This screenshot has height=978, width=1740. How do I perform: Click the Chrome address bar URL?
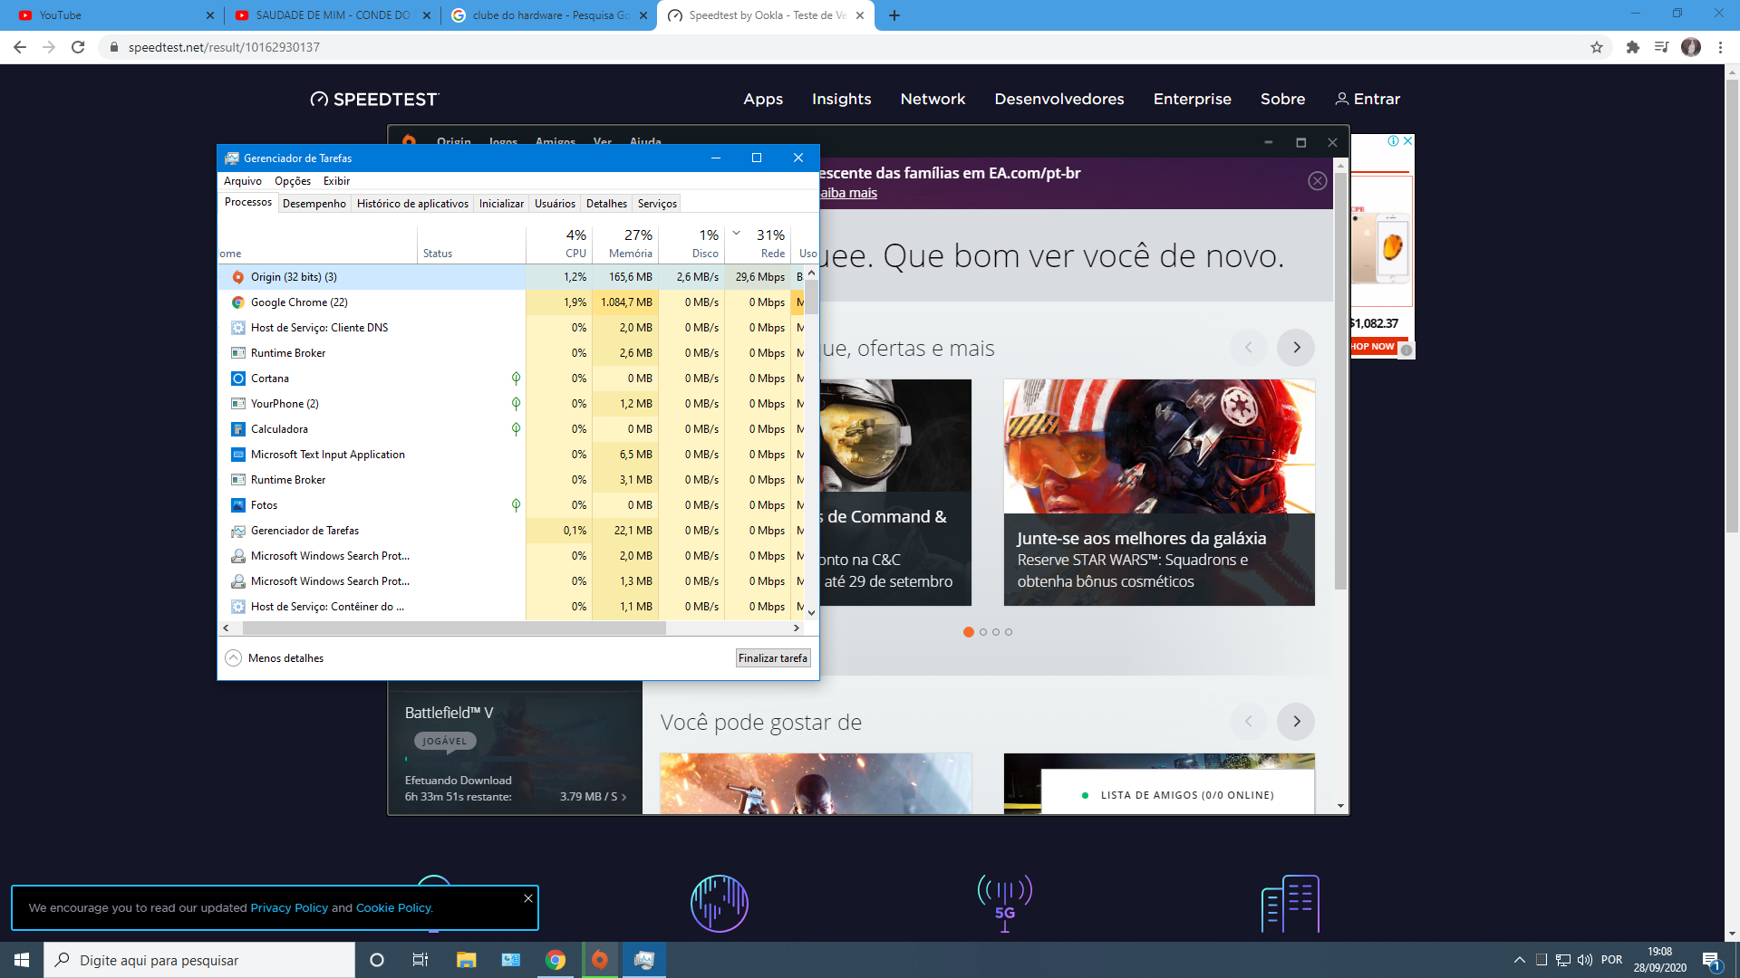[x=224, y=47]
